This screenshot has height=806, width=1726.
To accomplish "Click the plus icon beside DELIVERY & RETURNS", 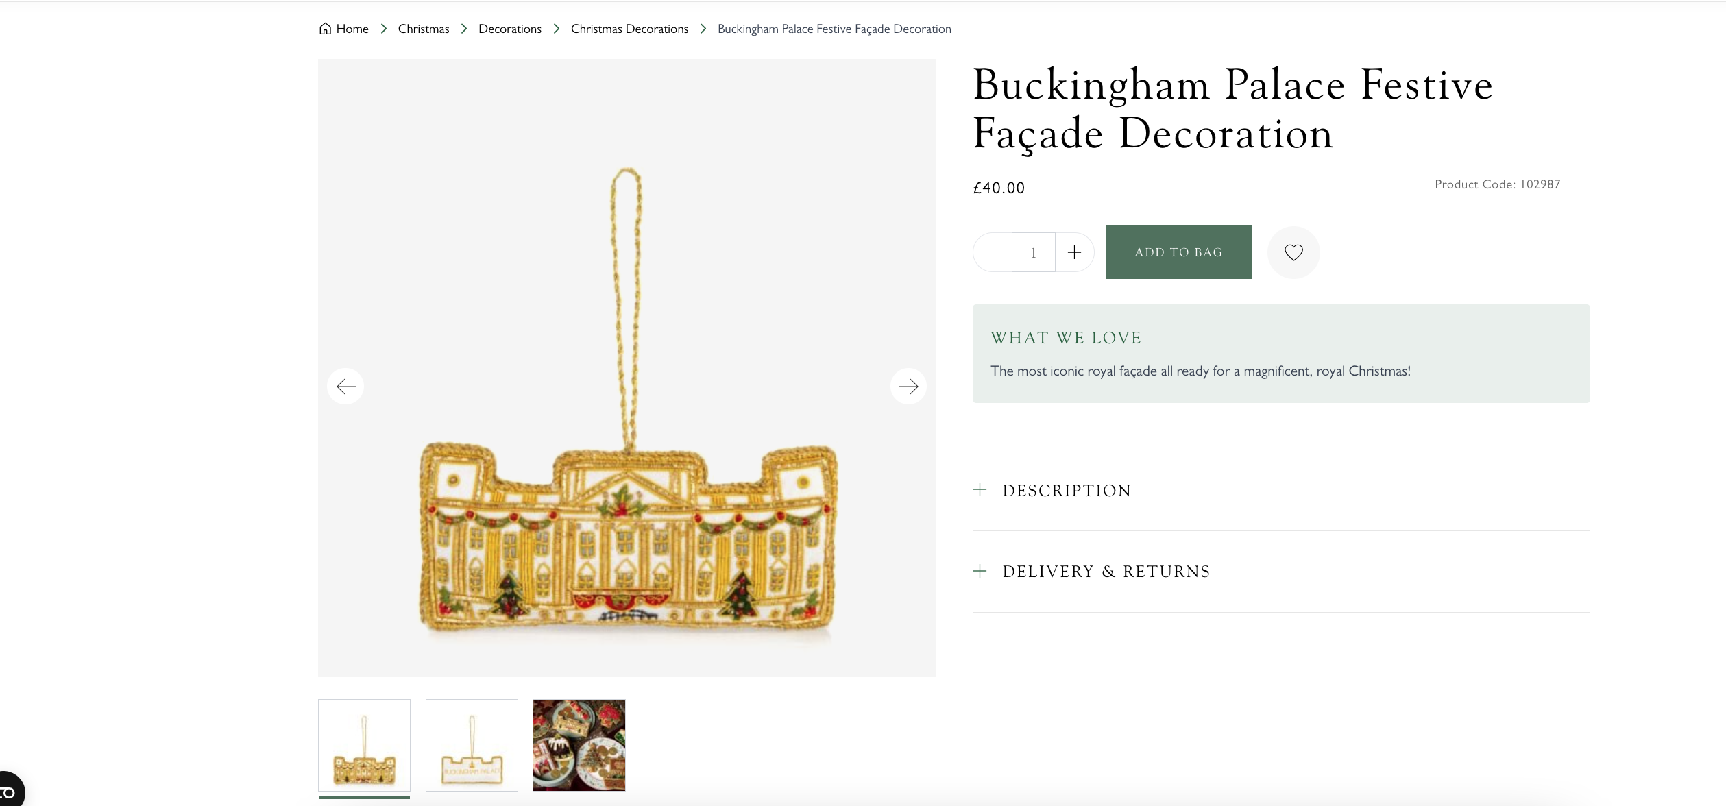I will pos(980,571).
